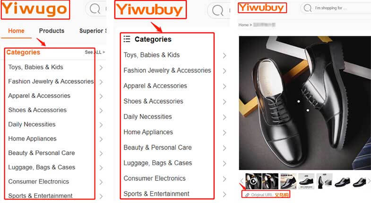
Task: Go to Home breadcrumb link
Action: [243, 25]
